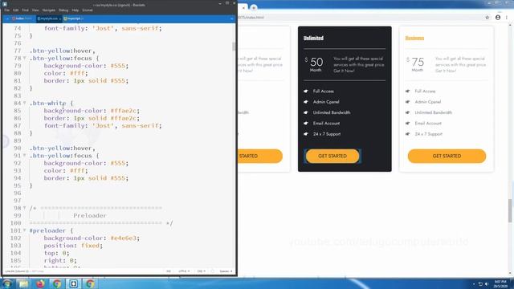Click the Chrome address bar URL
The height and width of the screenshot is (289, 514).
[251, 18]
